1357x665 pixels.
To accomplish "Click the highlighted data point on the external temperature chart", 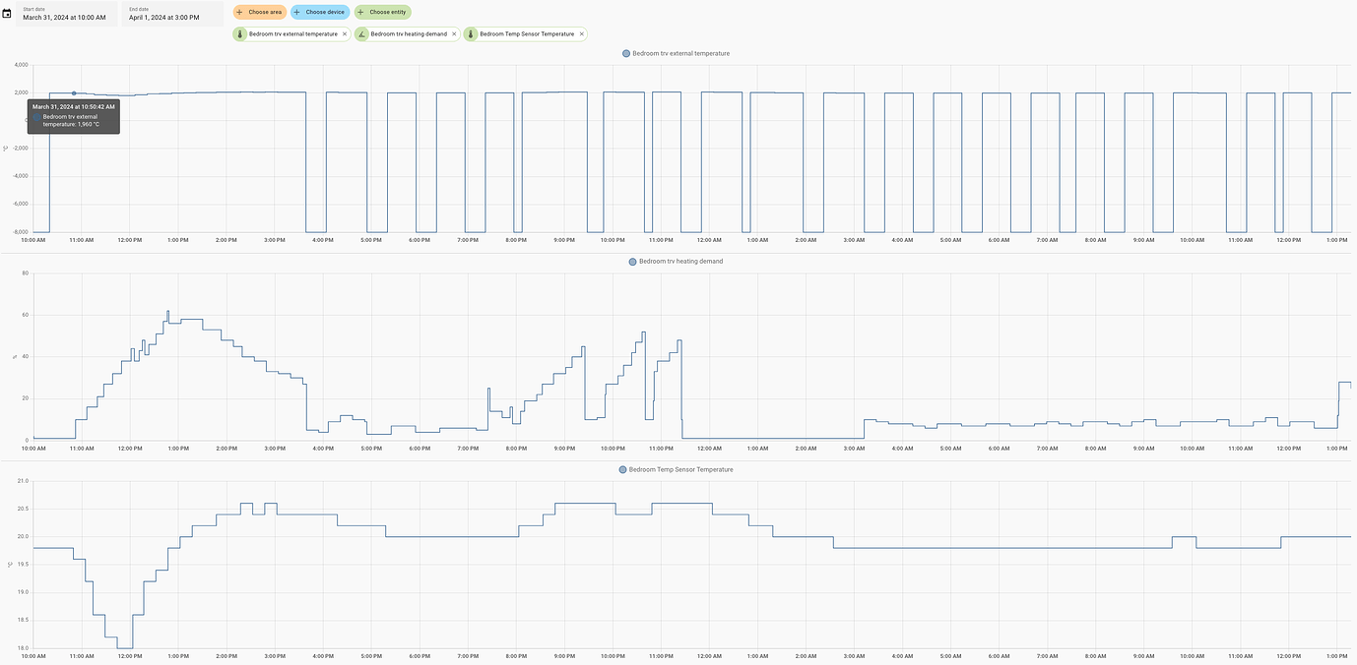I will tap(74, 92).
